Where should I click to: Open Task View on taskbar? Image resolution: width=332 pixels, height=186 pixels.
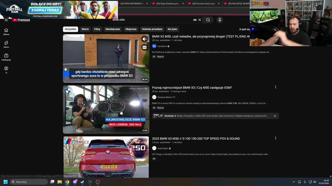click(x=52, y=182)
